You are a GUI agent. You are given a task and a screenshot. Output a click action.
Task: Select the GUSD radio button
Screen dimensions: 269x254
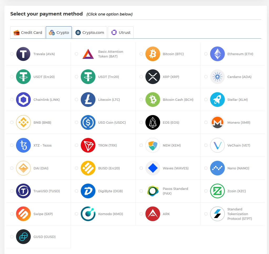[12, 236]
